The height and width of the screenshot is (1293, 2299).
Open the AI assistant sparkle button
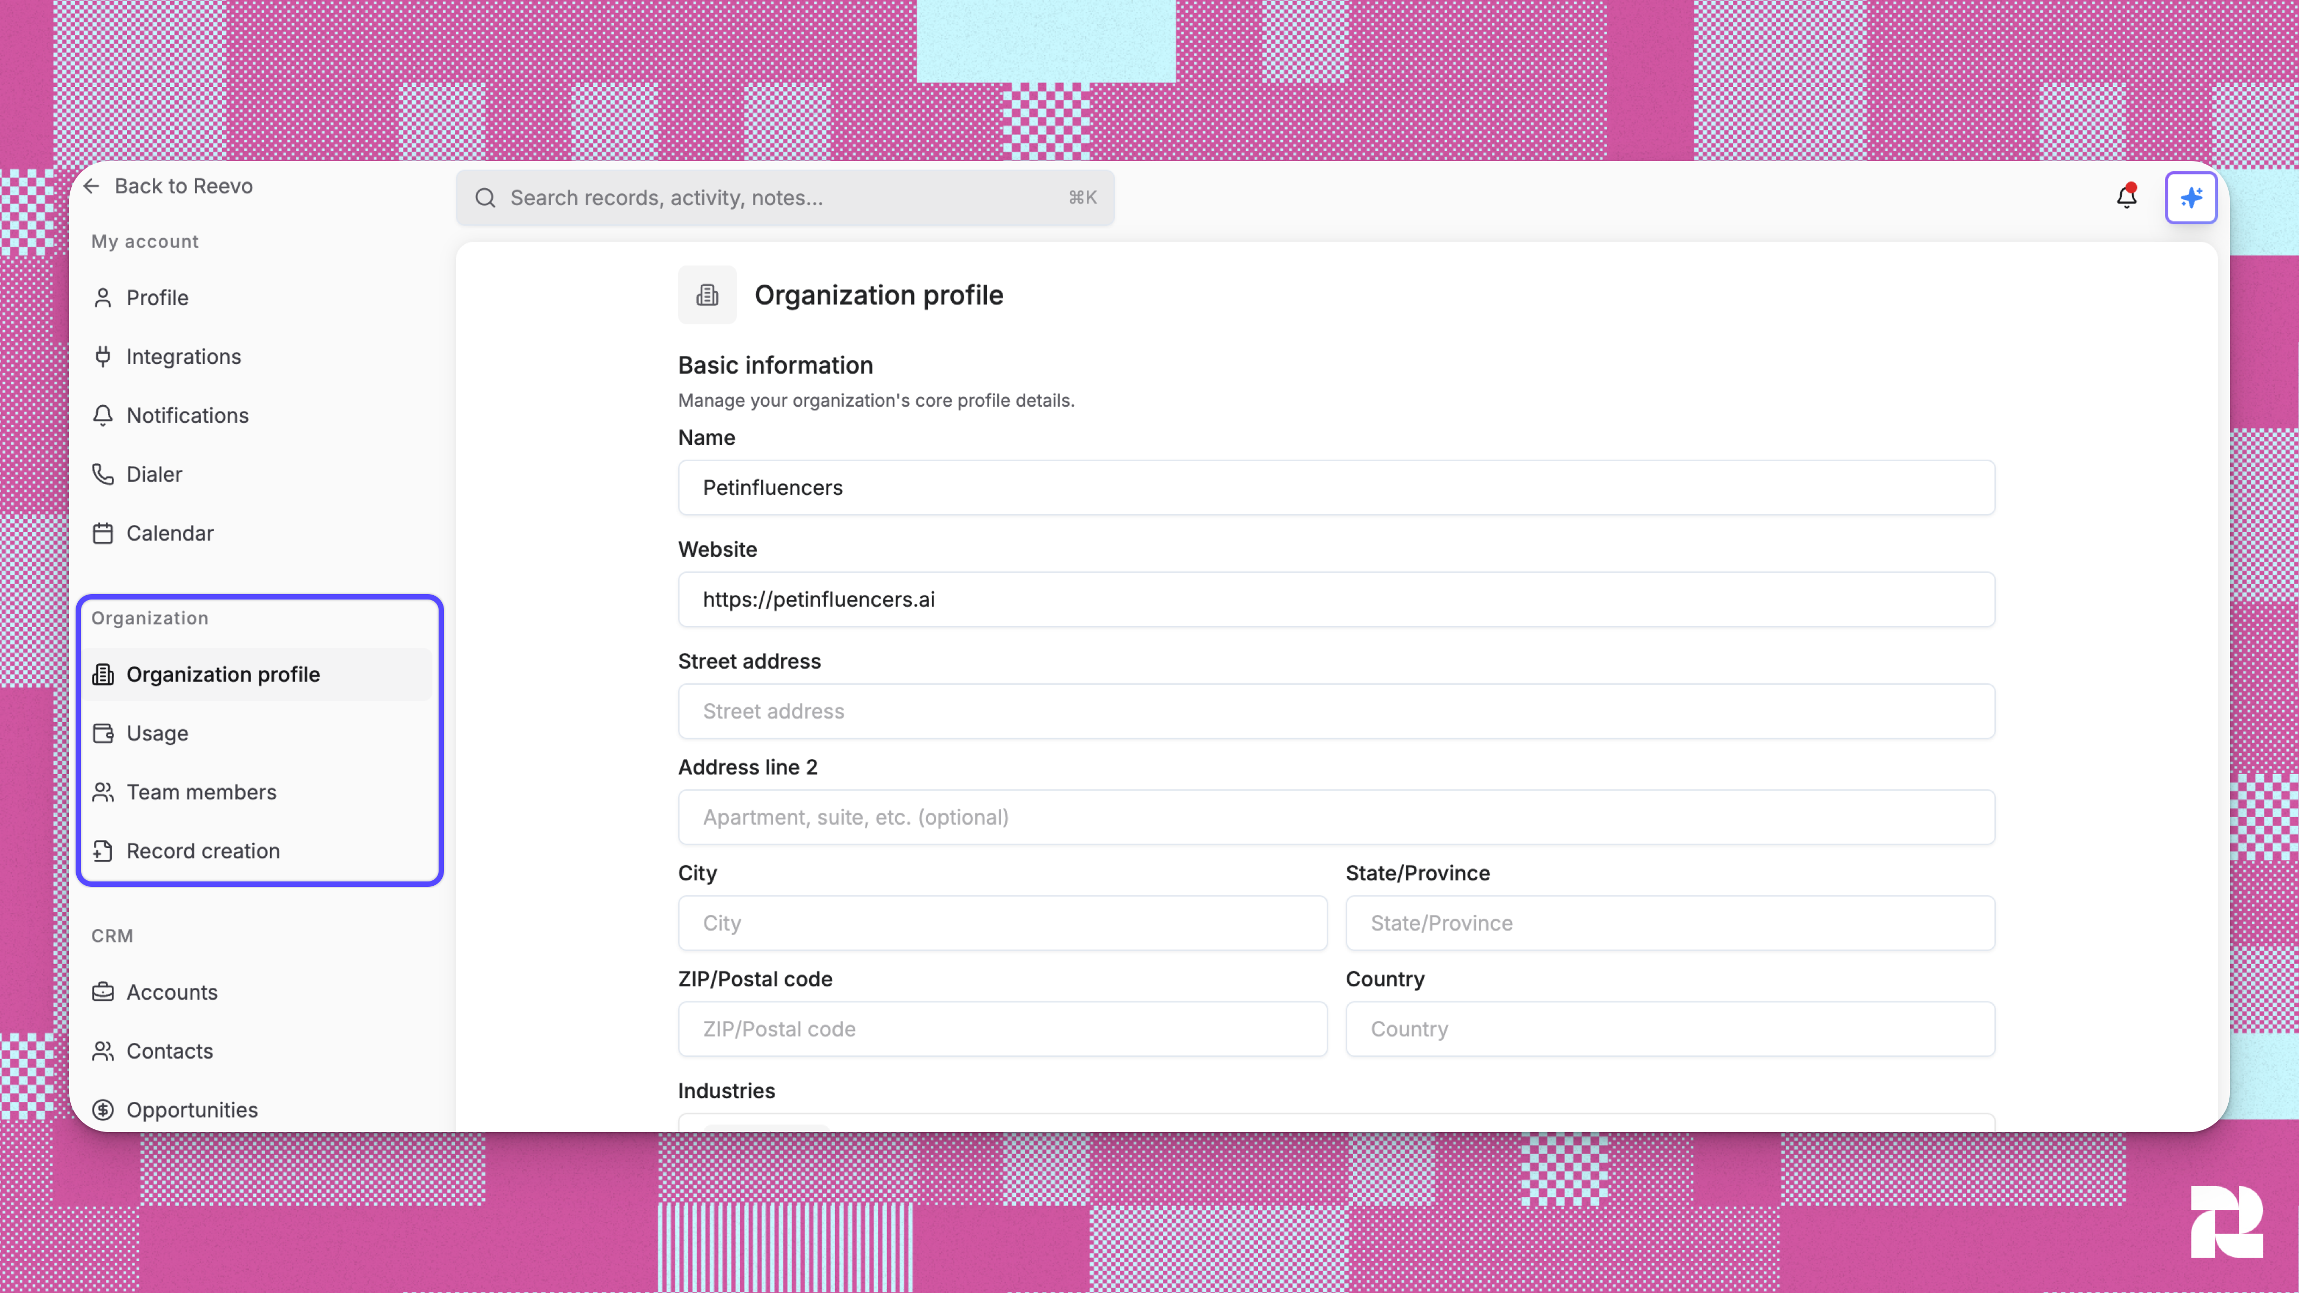pos(2191,197)
